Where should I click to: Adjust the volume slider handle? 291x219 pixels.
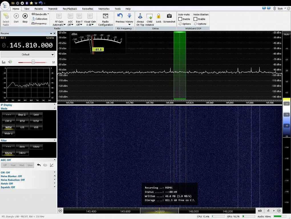tap(33, 62)
